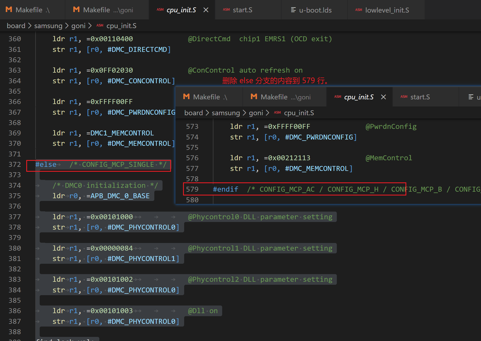Open 'goni' in the main breadcrumb
481x341 pixels.
coord(78,26)
